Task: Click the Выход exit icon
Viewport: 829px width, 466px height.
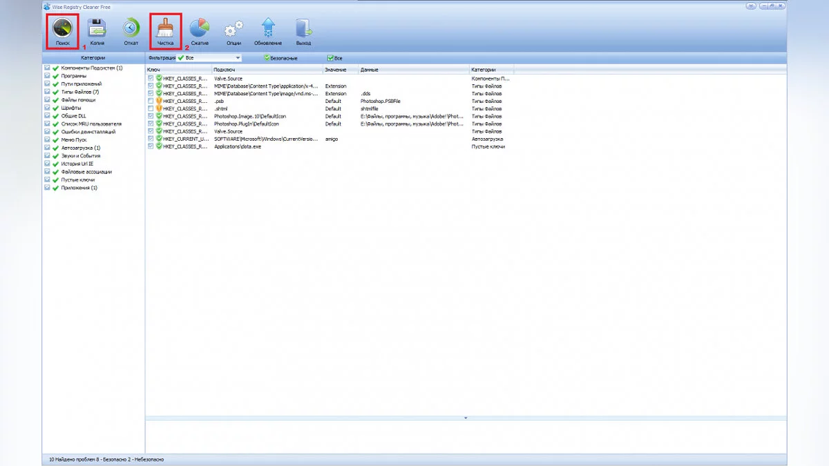Action: point(303,29)
